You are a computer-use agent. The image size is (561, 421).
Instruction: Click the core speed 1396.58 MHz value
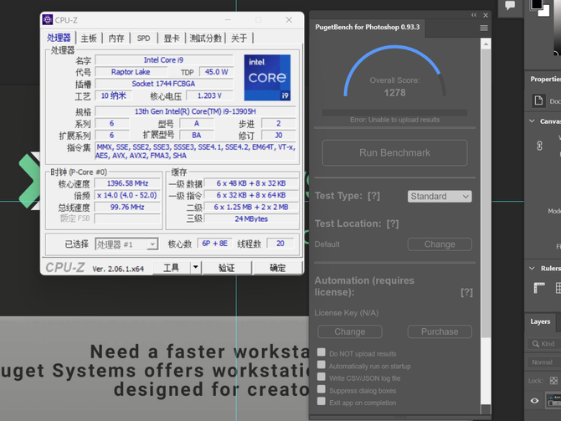tap(127, 183)
